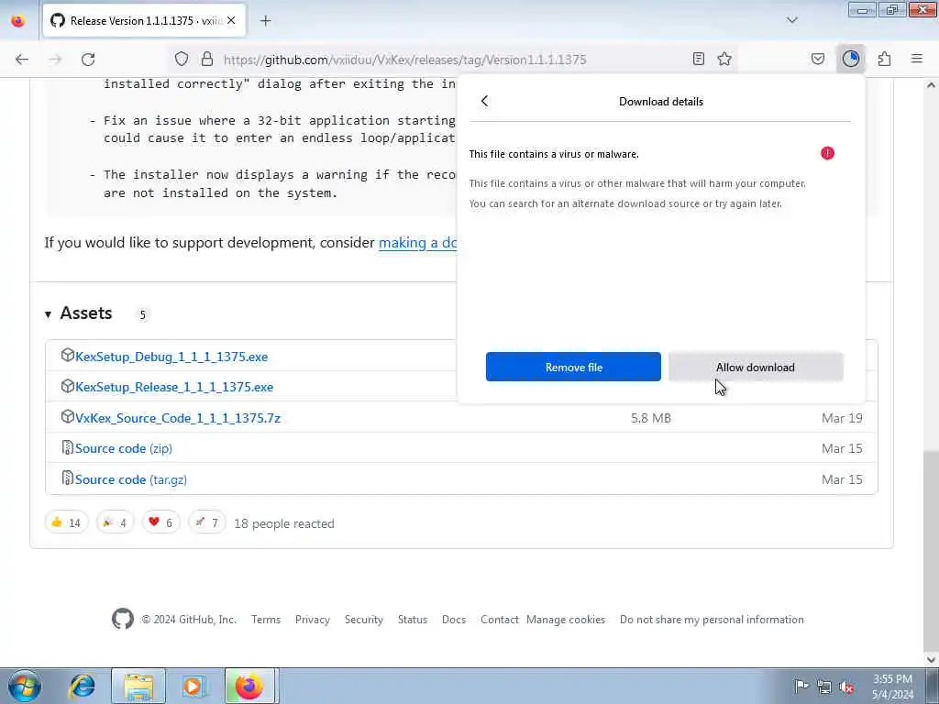
Task: Download KexSetup_Debug_1_1_1_1375.exe
Action: [171, 357]
